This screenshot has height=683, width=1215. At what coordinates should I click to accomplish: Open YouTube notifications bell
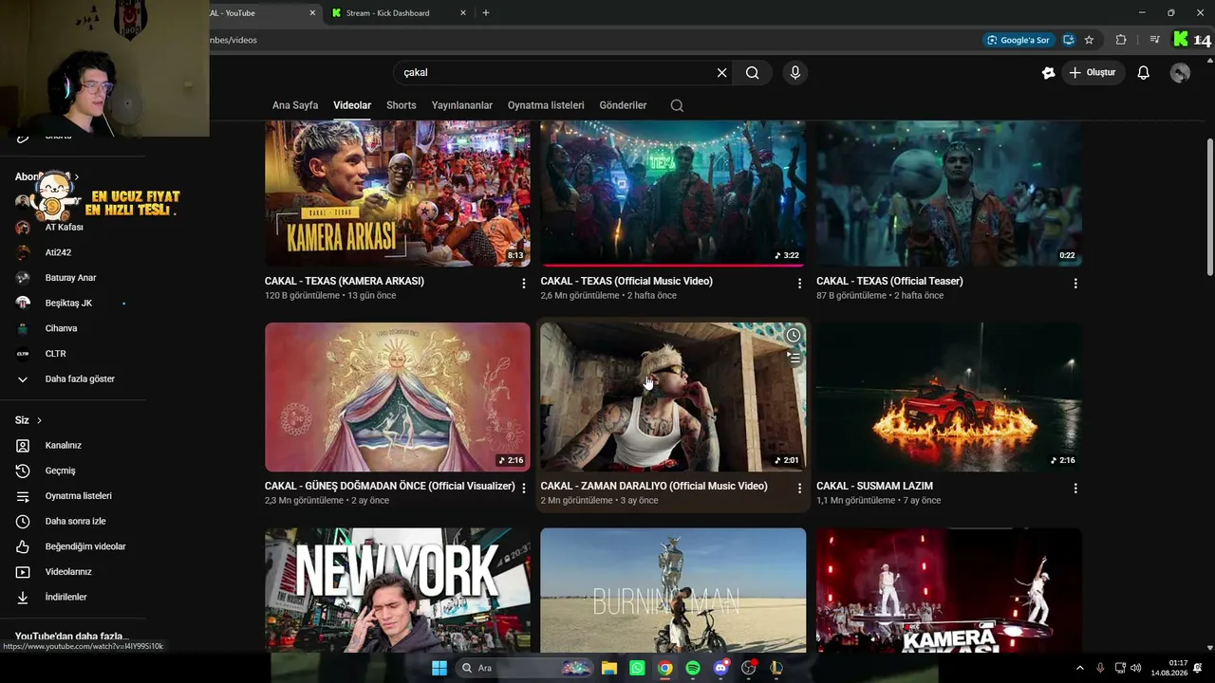1144,73
